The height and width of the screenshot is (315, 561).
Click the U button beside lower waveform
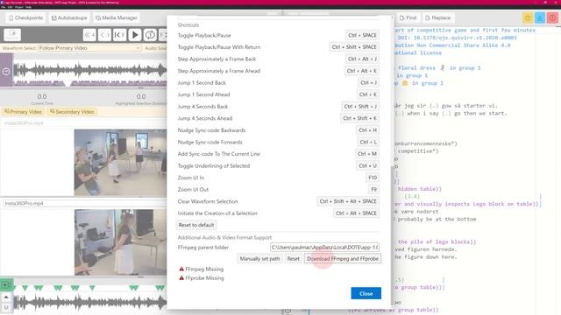pos(6,307)
